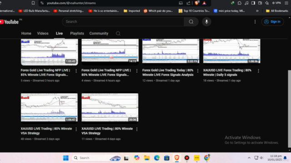Click the YouTube search magnifier button
This screenshot has height=163, width=291.
coord(191,22)
